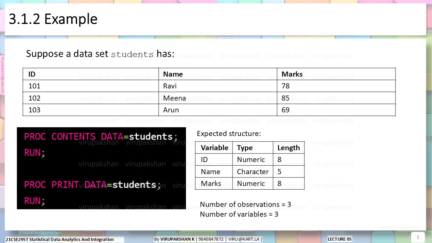Select the cell with ID 102

click(91, 98)
